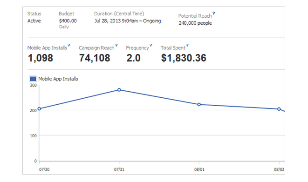This screenshot has height=182, width=308.
Task: Click the 2.0 frequency value
Action: pos(133,58)
